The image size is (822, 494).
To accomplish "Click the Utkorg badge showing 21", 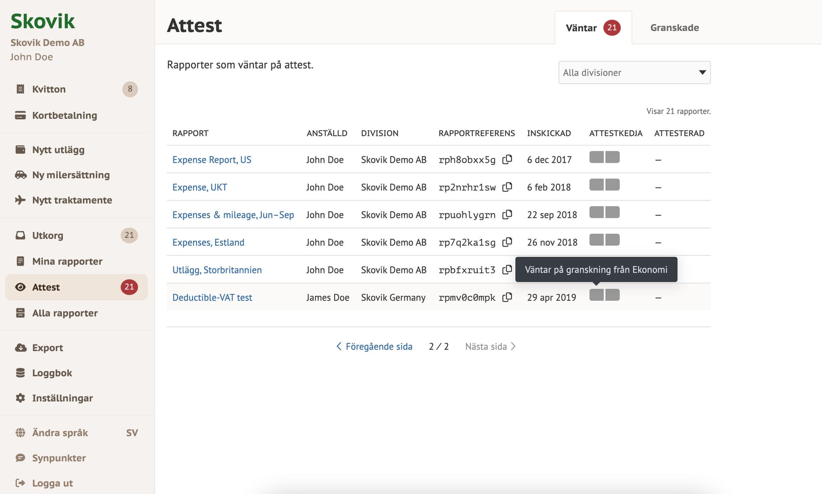I will click(x=129, y=235).
